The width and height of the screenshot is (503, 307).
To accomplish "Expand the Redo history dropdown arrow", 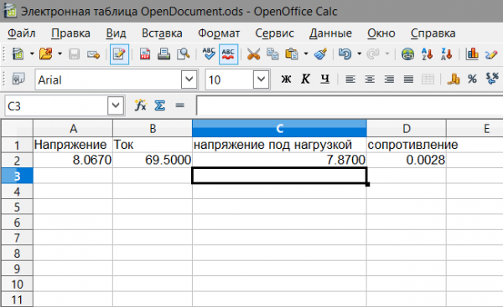I will coord(387,54).
